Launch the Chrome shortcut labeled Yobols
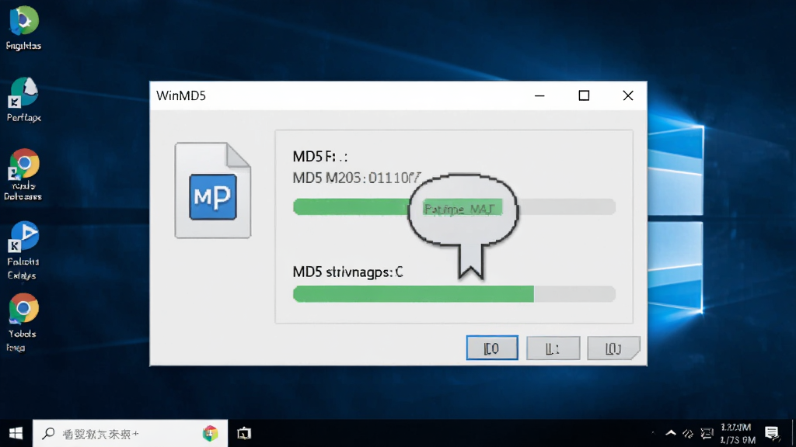The image size is (796, 447). pyautogui.click(x=23, y=322)
